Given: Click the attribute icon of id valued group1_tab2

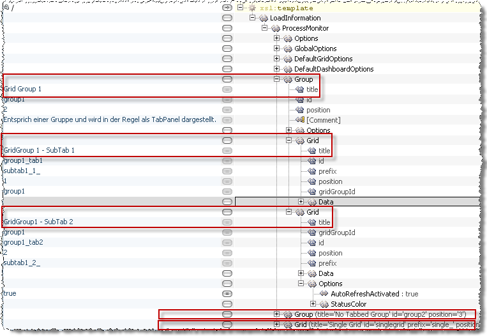Looking at the screenshot, I should [x=312, y=243].
